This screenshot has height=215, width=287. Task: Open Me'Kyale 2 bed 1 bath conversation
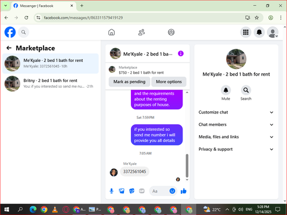coord(51,64)
